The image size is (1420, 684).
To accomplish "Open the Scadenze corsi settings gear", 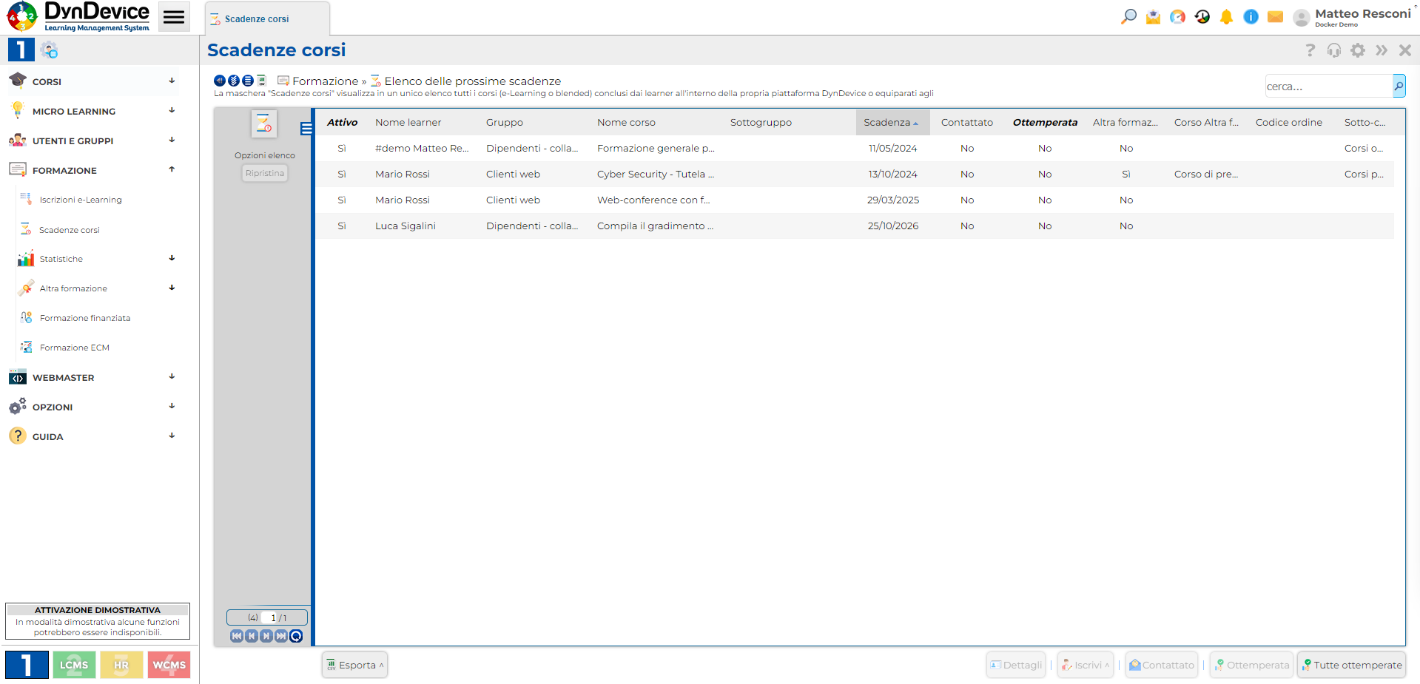I will pyautogui.click(x=1358, y=50).
